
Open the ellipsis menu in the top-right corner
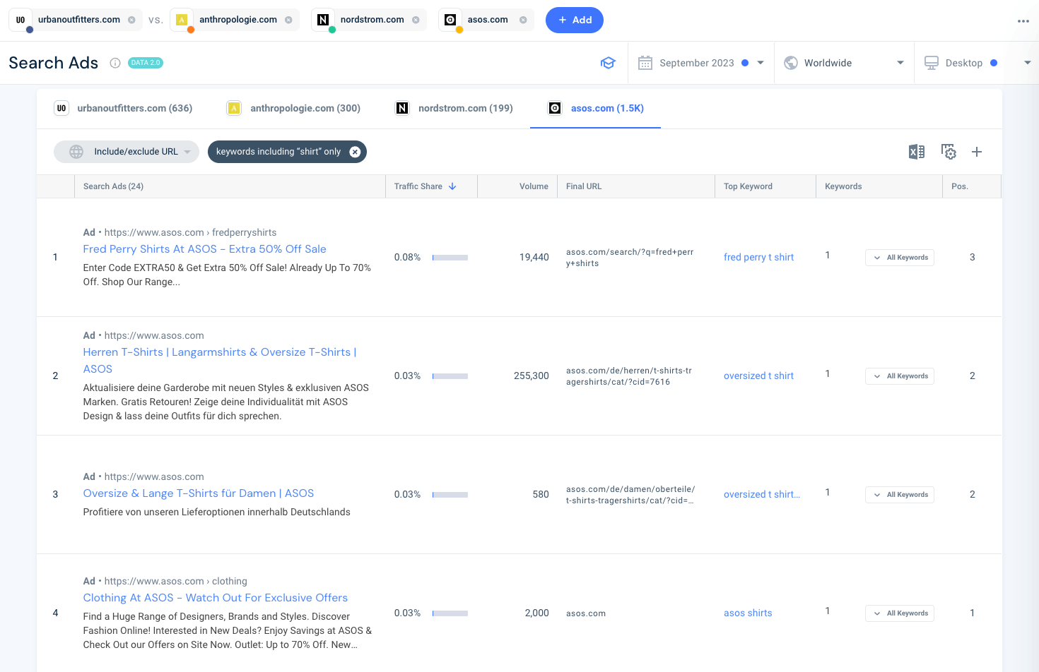click(x=1023, y=20)
